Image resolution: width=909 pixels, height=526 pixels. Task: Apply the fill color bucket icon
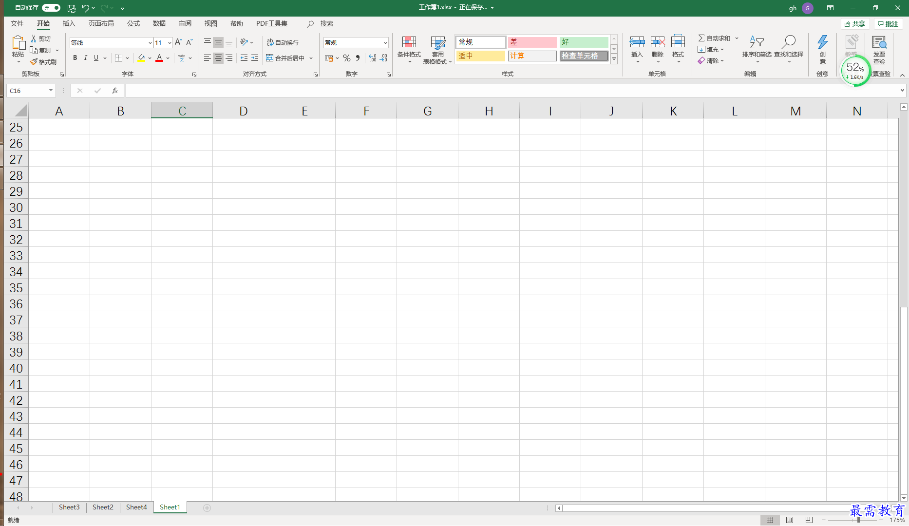(141, 58)
